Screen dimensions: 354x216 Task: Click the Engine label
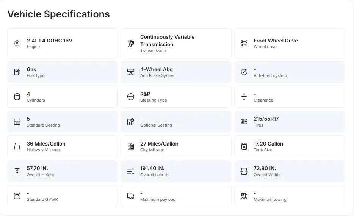pyautogui.click(x=33, y=47)
